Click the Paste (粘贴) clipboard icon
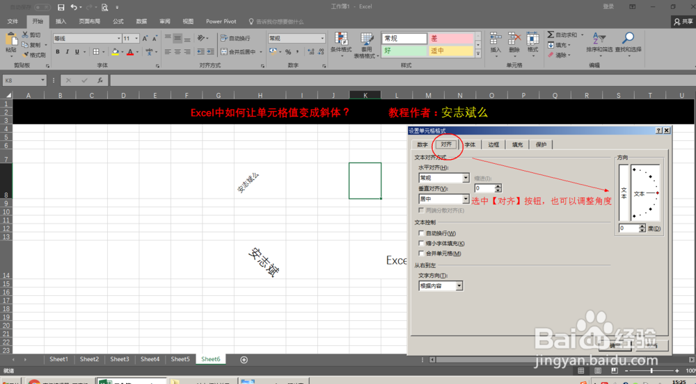 coord(11,40)
